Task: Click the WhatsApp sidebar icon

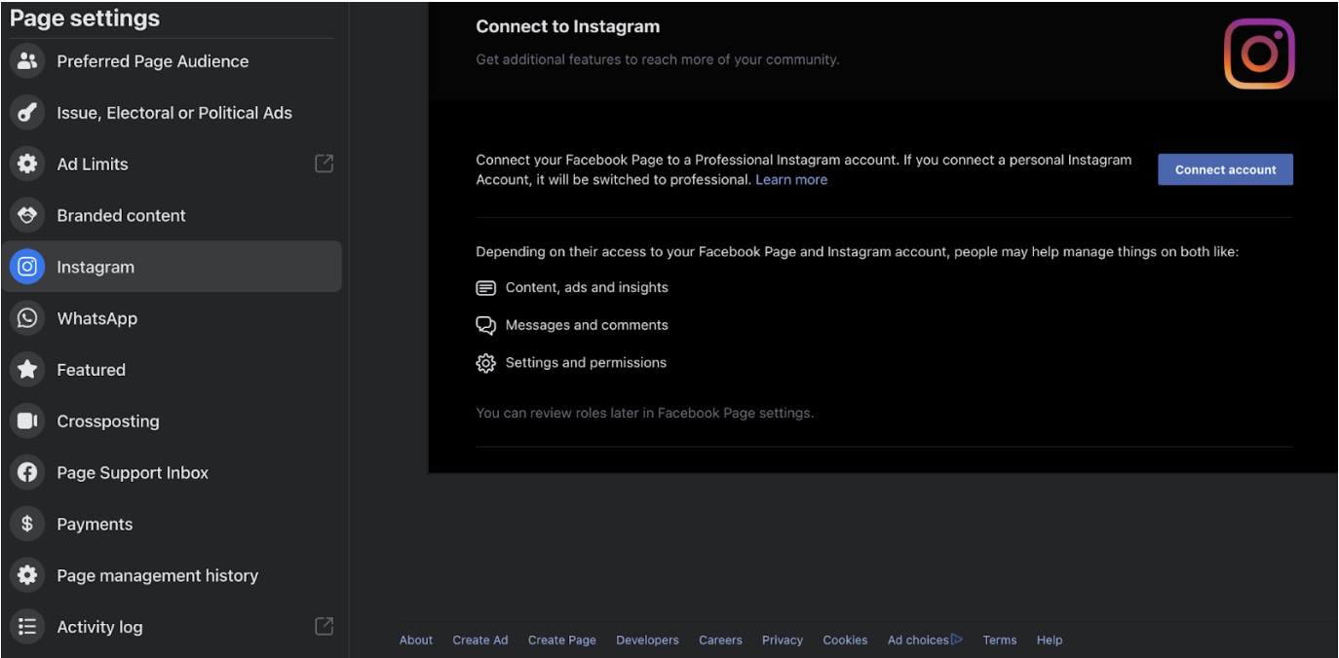Action: point(27,318)
